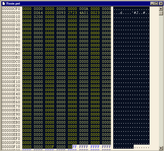This screenshot has height=151, width=164.
Task: Close the Rosie.pet window
Action: pyautogui.click(x=161, y=4)
